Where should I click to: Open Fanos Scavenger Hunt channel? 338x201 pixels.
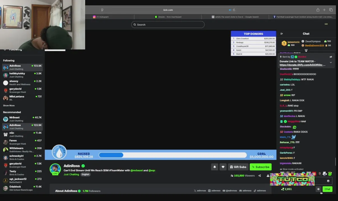[22, 142]
